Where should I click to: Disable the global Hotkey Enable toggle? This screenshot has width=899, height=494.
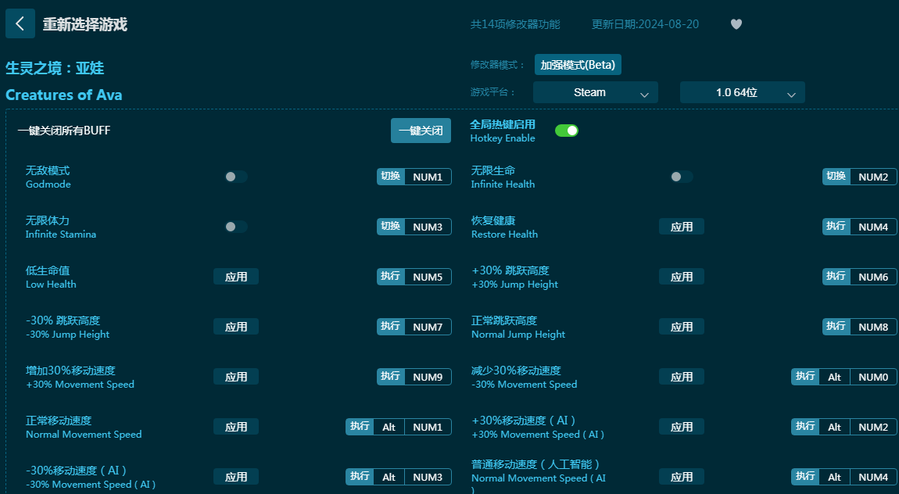[x=567, y=131]
